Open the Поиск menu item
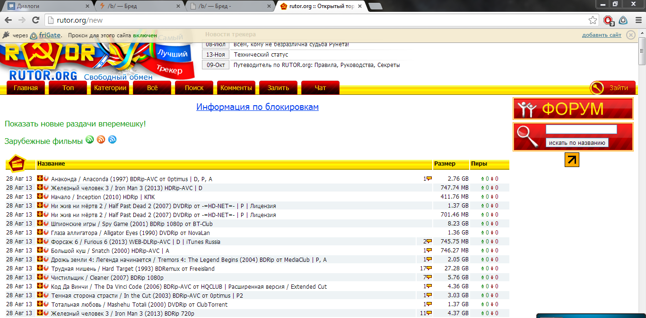This screenshot has width=646, height=318. 194,88
